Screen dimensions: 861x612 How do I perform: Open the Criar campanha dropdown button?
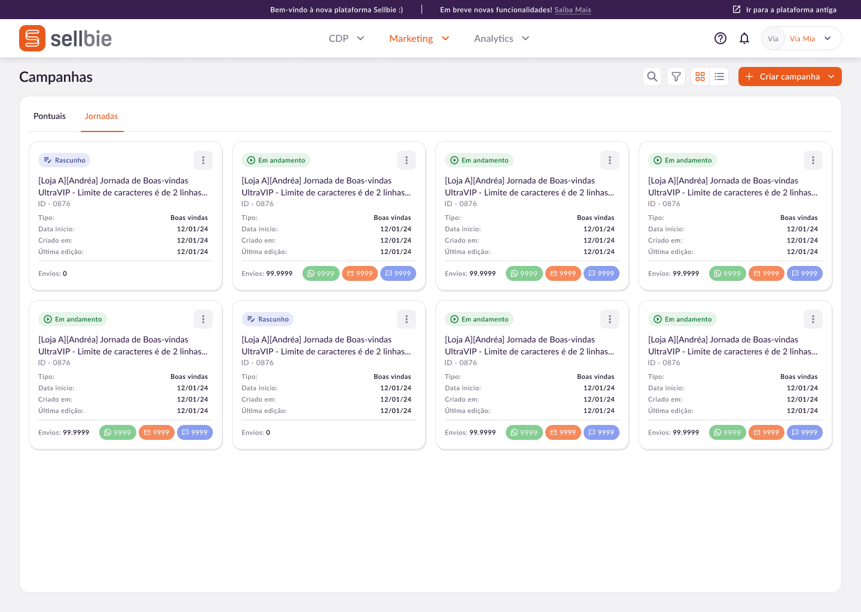coord(790,76)
